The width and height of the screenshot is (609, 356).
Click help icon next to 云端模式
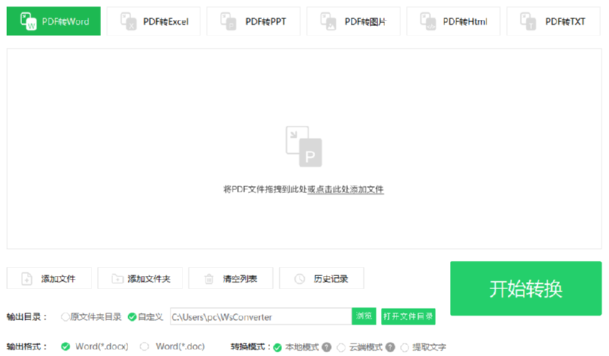[x=390, y=347]
